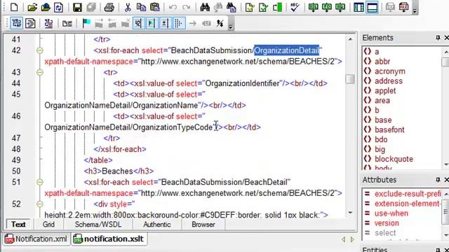
Task: Insert the 'blockquote' element from the Elements list
Action: pos(394,159)
